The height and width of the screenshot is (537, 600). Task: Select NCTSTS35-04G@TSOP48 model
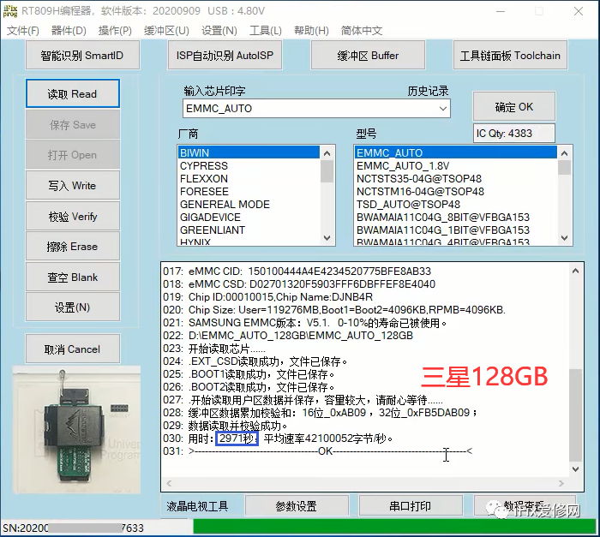click(455, 179)
